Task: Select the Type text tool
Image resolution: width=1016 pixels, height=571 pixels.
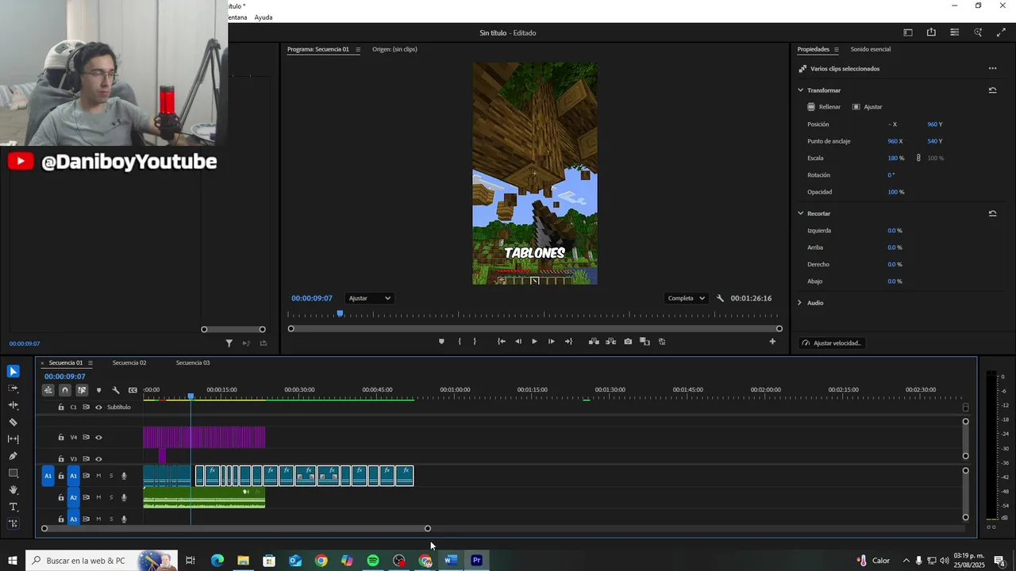Action: (x=13, y=507)
